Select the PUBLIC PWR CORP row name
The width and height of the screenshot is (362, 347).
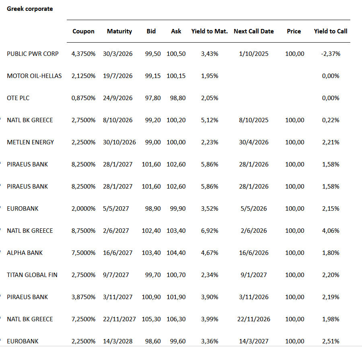click(x=33, y=54)
